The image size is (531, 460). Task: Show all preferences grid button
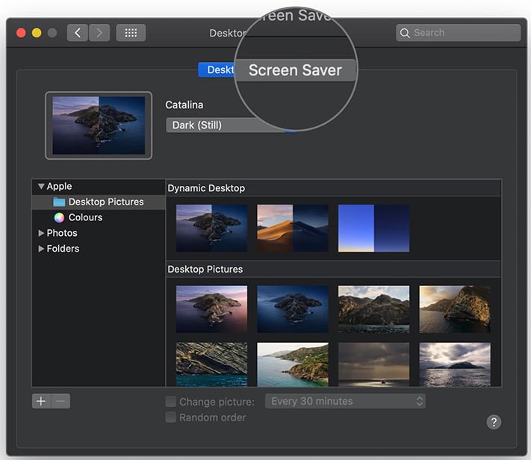pyautogui.click(x=131, y=33)
